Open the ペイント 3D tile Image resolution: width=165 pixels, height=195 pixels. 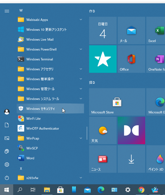(156, 159)
